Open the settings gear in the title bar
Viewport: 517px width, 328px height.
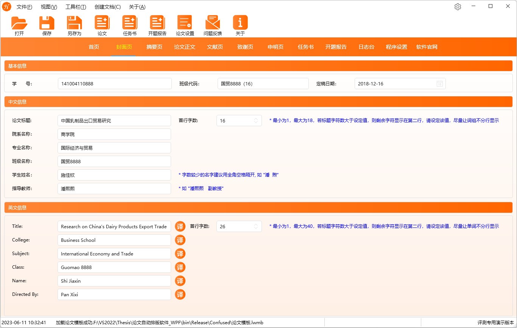pyautogui.click(x=458, y=6)
